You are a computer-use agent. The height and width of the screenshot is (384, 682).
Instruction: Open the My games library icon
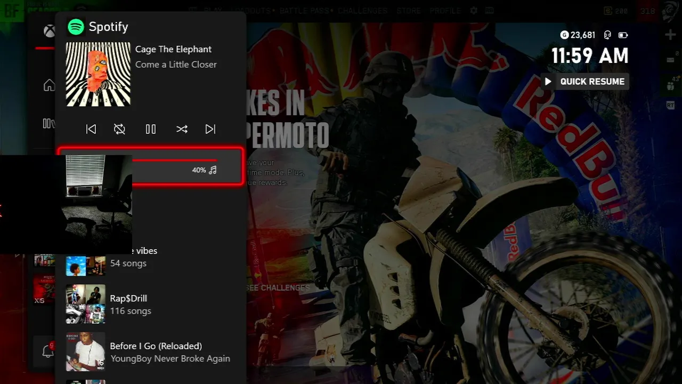48,124
